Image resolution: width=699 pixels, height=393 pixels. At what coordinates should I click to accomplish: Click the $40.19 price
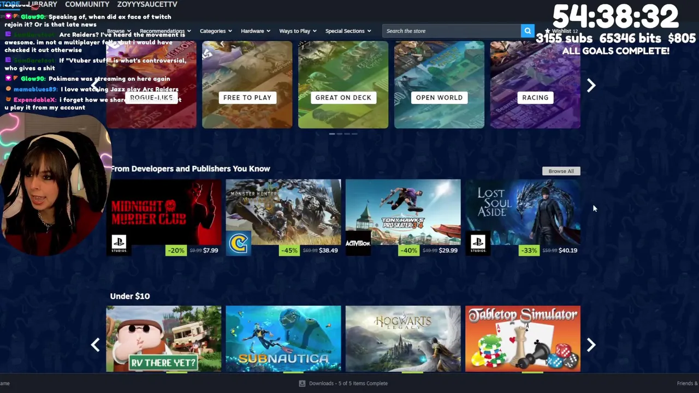568,251
